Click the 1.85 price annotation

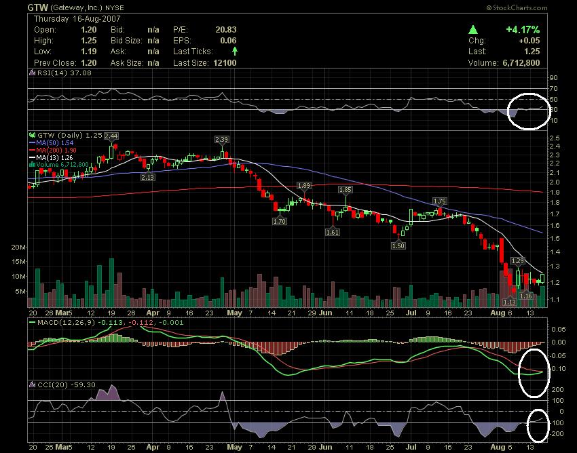point(346,190)
